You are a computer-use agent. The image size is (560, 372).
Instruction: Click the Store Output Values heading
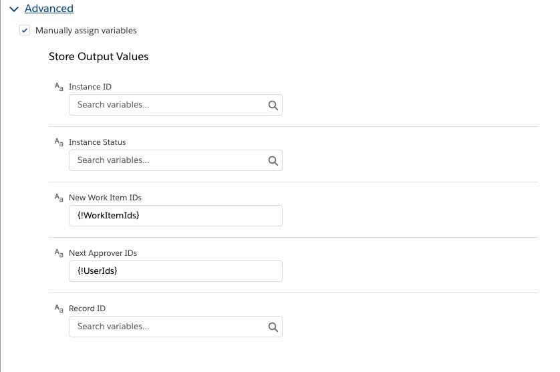[x=98, y=57]
